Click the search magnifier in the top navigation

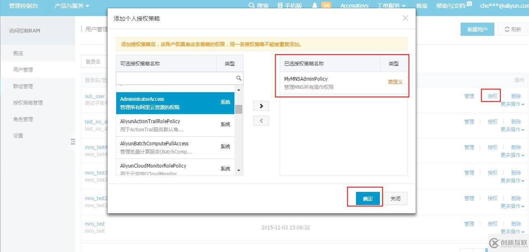(x=250, y=6)
